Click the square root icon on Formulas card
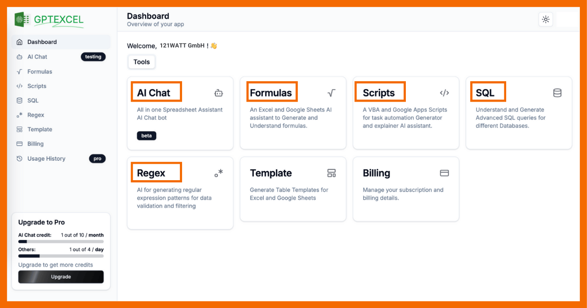Viewport: 587px width, 308px height. pos(331,93)
